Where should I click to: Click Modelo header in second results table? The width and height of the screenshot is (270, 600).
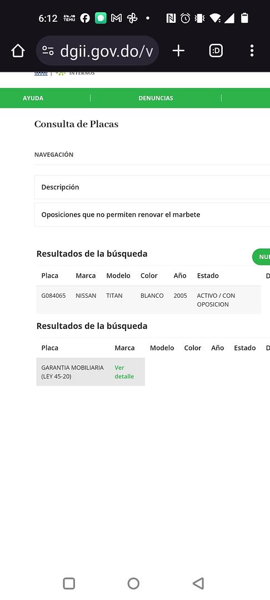tap(162, 348)
